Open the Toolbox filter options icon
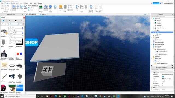This screenshot has height=98, width=175. click(x=24, y=24)
